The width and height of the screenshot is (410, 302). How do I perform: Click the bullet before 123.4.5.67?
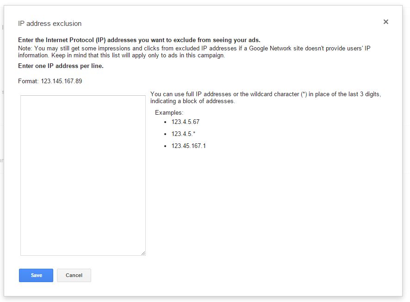coord(165,122)
